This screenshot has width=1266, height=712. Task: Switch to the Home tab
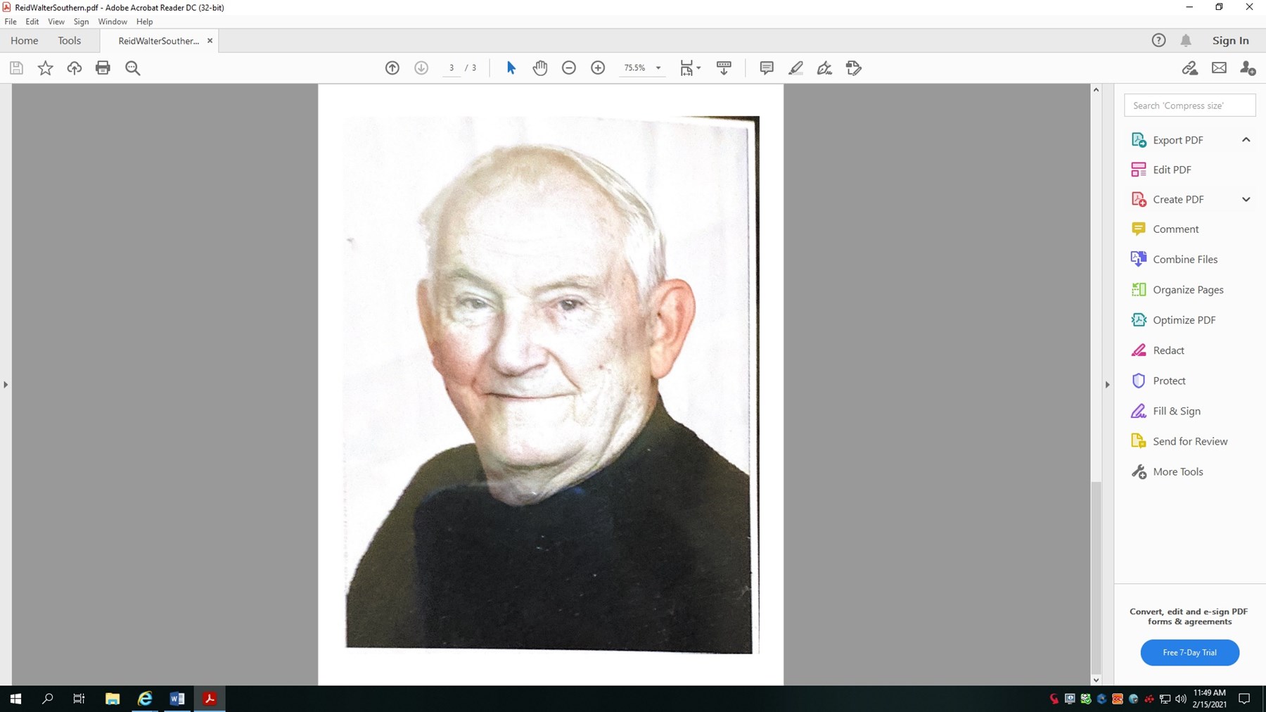25,40
